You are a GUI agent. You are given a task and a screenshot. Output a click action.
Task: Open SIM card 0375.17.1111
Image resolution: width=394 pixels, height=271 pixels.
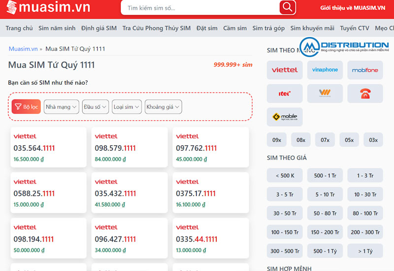coord(211,193)
